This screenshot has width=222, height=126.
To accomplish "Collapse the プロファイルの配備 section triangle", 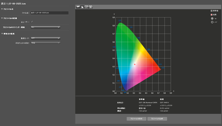I will [x=2, y=18].
